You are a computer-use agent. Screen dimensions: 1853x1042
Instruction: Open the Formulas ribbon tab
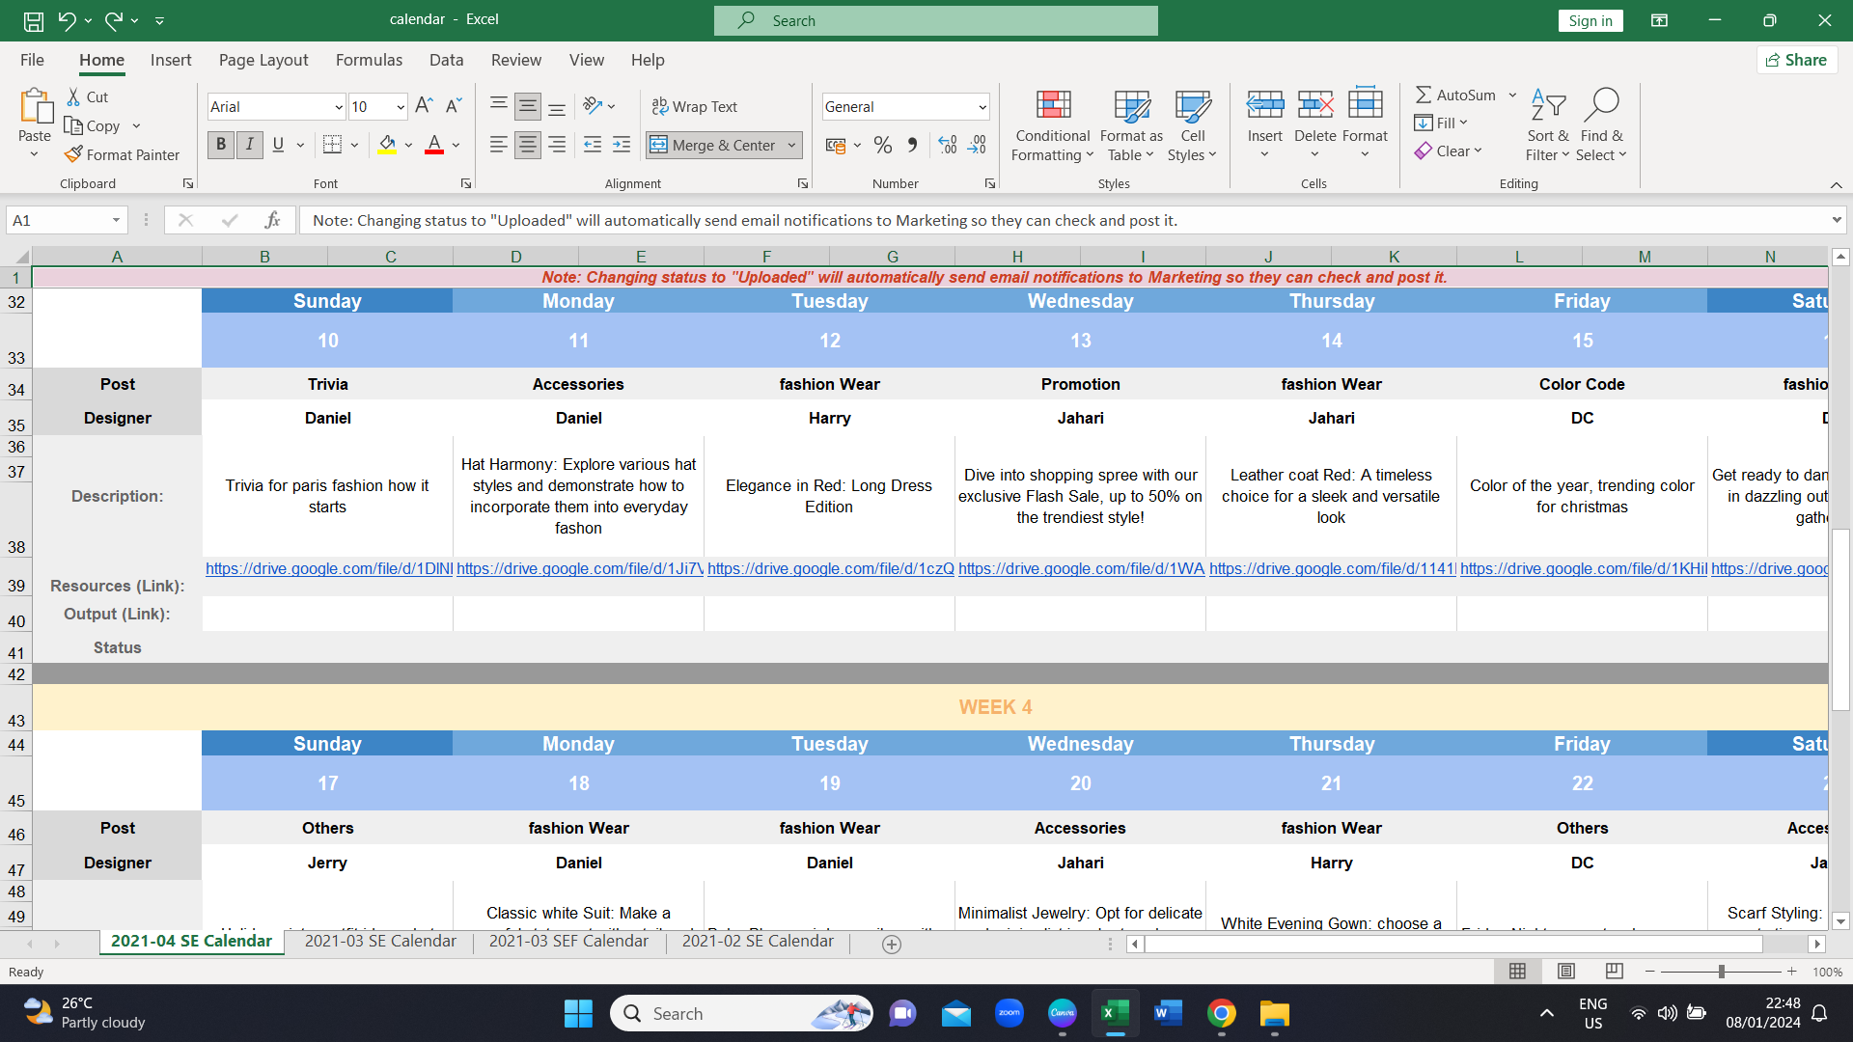(x=369, y=60)
